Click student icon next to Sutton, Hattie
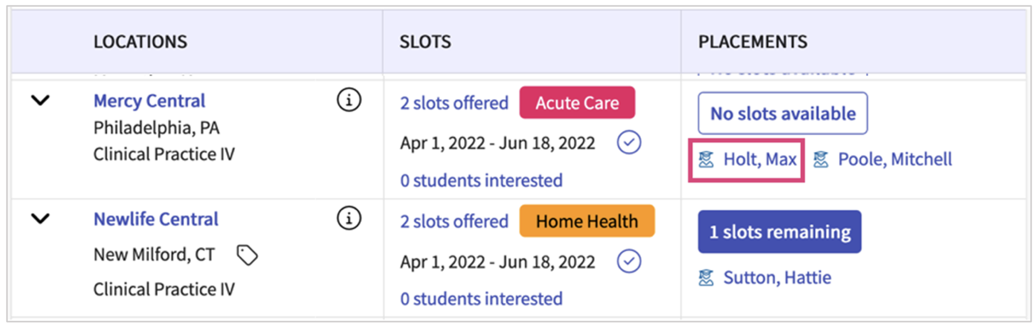Viewport: 1036px width, 327px height. coord(706,278)
